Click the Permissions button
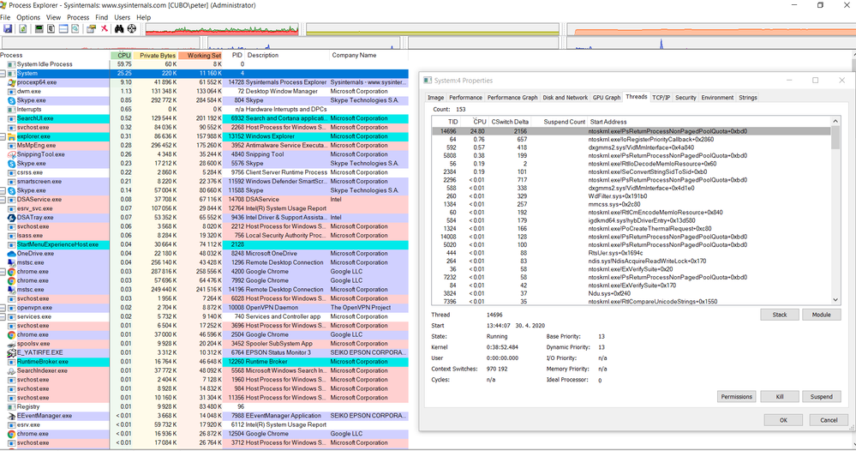Image resolution: width=856 pixels, height=451 pixels. point(735,397)
